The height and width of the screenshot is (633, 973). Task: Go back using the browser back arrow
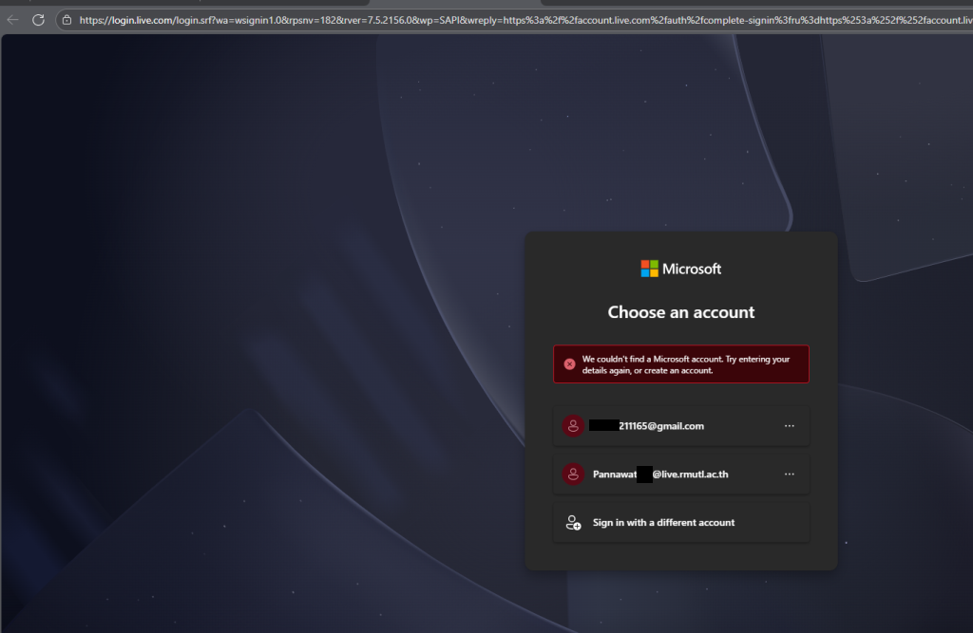[13, 20]
